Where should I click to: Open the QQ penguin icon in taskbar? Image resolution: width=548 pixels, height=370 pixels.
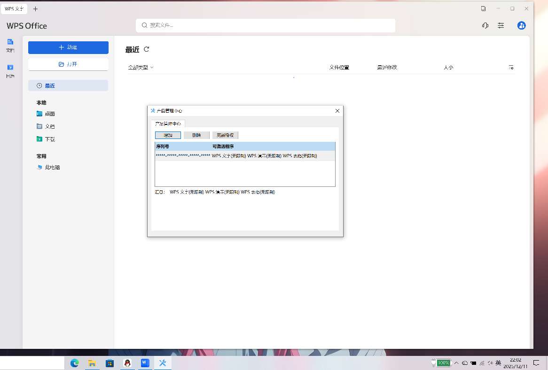pos(127,363)
